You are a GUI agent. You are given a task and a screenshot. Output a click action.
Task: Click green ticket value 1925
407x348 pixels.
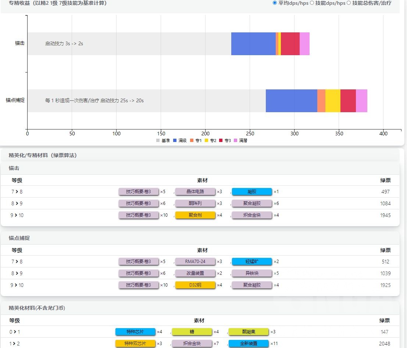coord(385,285)
